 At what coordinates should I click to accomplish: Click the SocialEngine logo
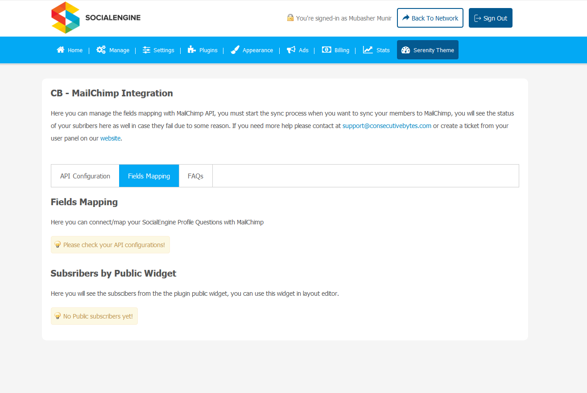pos(96,18)
